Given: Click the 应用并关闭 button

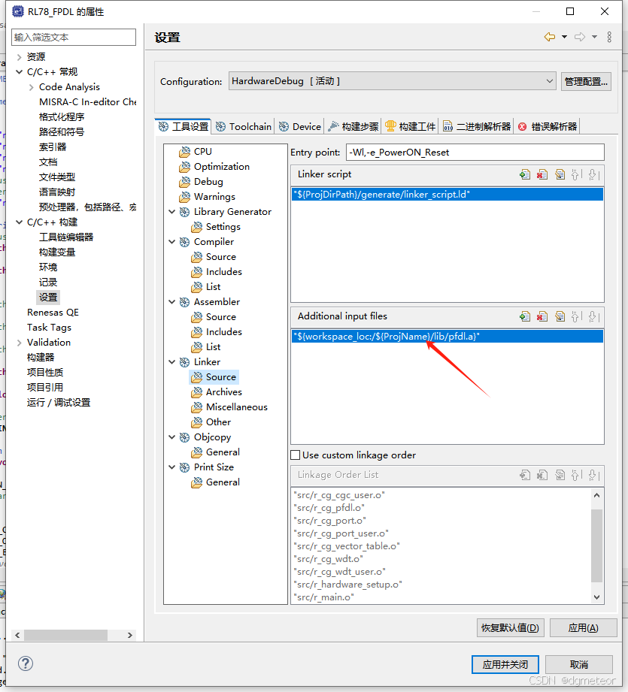Looking at the screenshot, I should click(x=505, y=664).
